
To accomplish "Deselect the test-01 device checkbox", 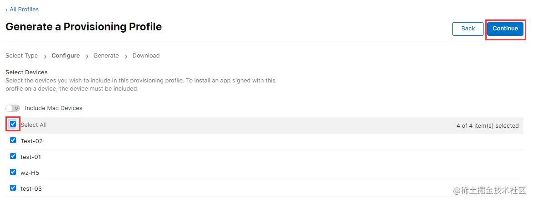I will [x=13, y=156].
